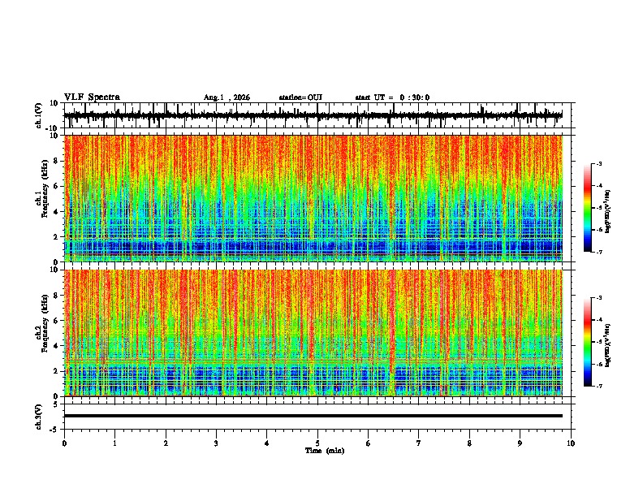The width and height of the screenshot is (643, 497).
Task: Click the ch.1 waveform trace panel
Action: tap(317, 115)
